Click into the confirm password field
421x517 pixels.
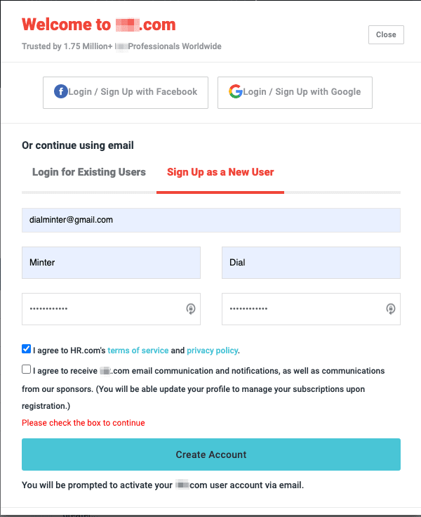302,309
